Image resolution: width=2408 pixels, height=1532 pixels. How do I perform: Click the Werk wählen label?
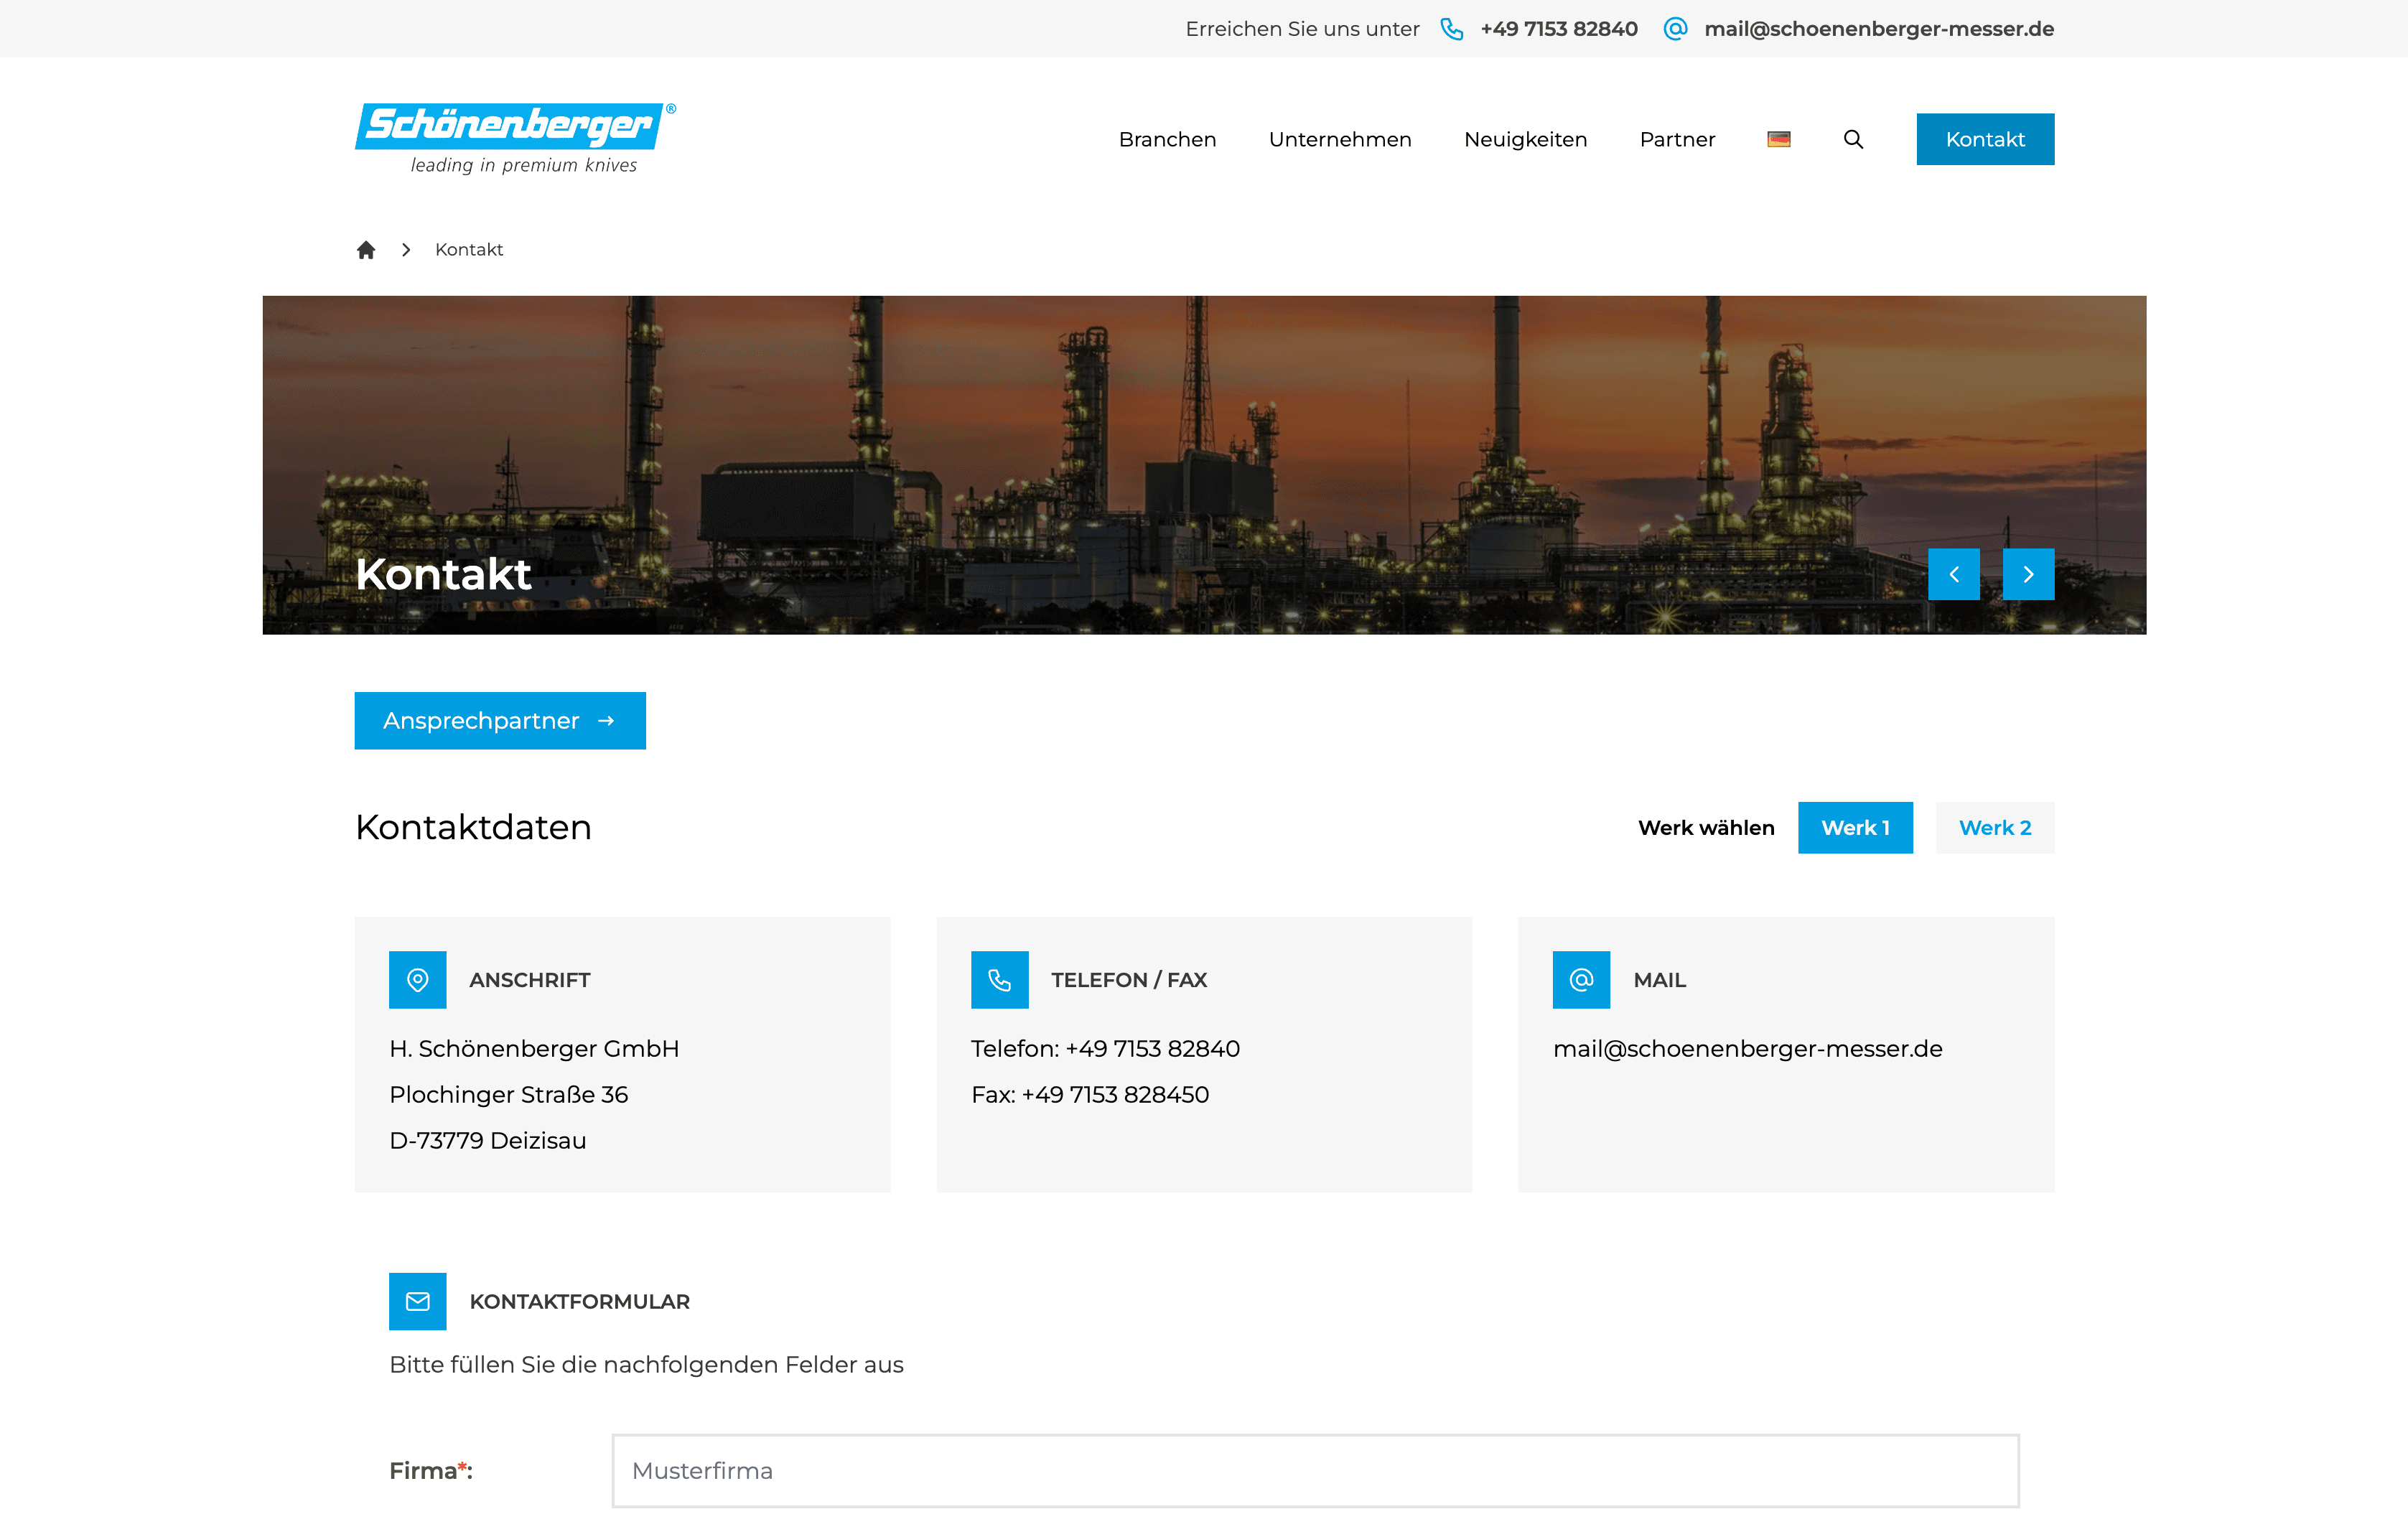click(1706, 827)
